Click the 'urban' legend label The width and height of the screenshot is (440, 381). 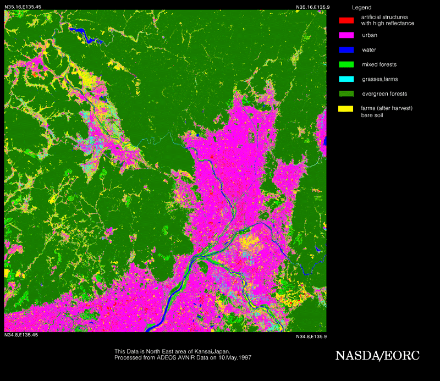point(370,35)
